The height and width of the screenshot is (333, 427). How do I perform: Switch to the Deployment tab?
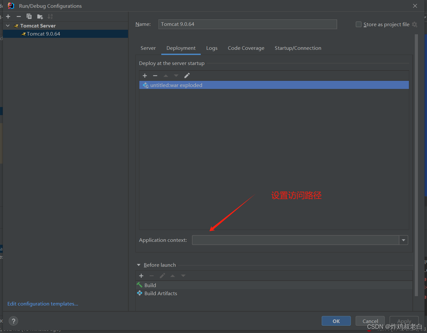[x=181, y=48]
